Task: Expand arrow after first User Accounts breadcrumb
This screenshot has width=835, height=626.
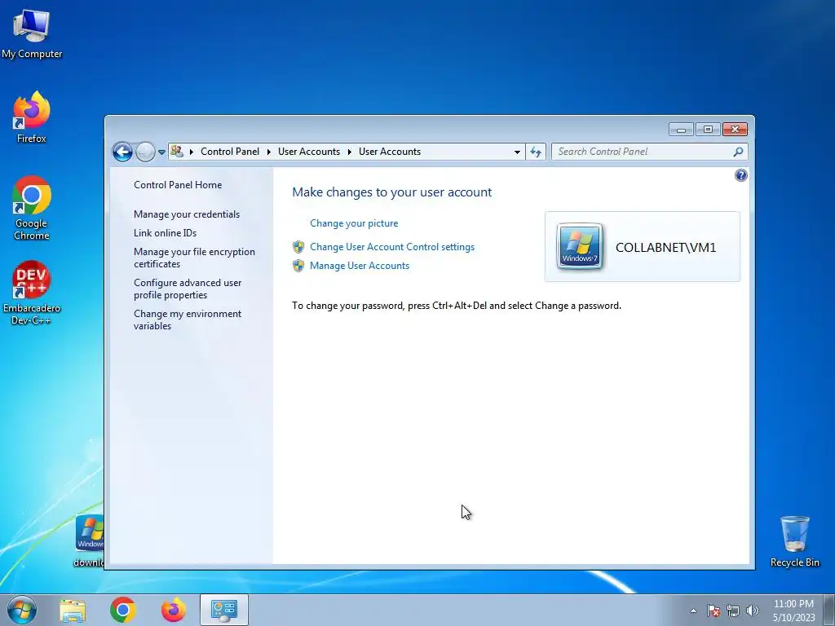Action: coord(350,152)
